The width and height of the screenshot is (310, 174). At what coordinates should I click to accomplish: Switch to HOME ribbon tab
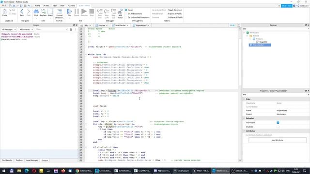coord(37,6)
